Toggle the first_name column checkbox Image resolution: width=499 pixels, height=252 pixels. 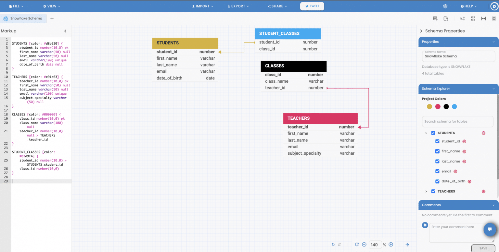tap(437, 151)
